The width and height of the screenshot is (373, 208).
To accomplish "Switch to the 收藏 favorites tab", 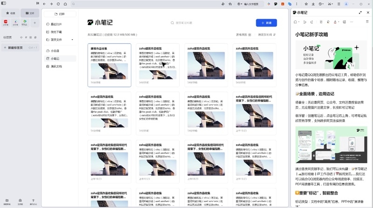I will click(11, 13).
